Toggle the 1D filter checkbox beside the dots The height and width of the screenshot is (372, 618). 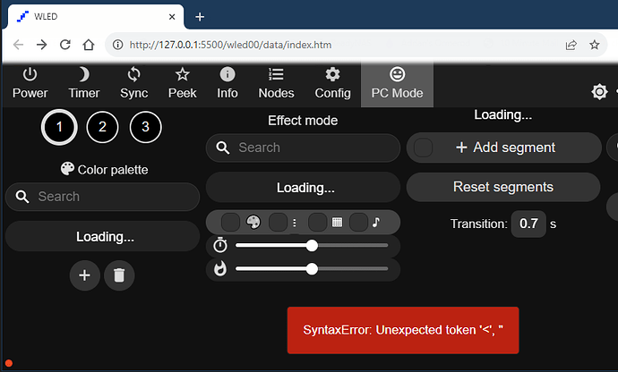coord(278,223)
